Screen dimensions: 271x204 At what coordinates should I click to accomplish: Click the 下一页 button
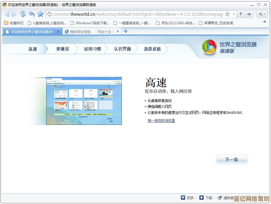pyautogui.click(x=231, y=160)
